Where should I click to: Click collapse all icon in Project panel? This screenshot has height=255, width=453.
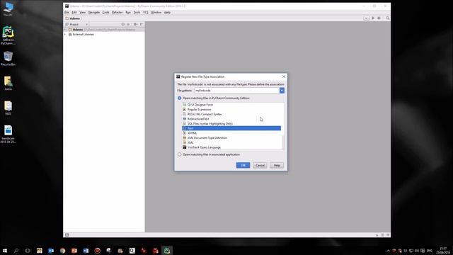click(x=129, y=24)
